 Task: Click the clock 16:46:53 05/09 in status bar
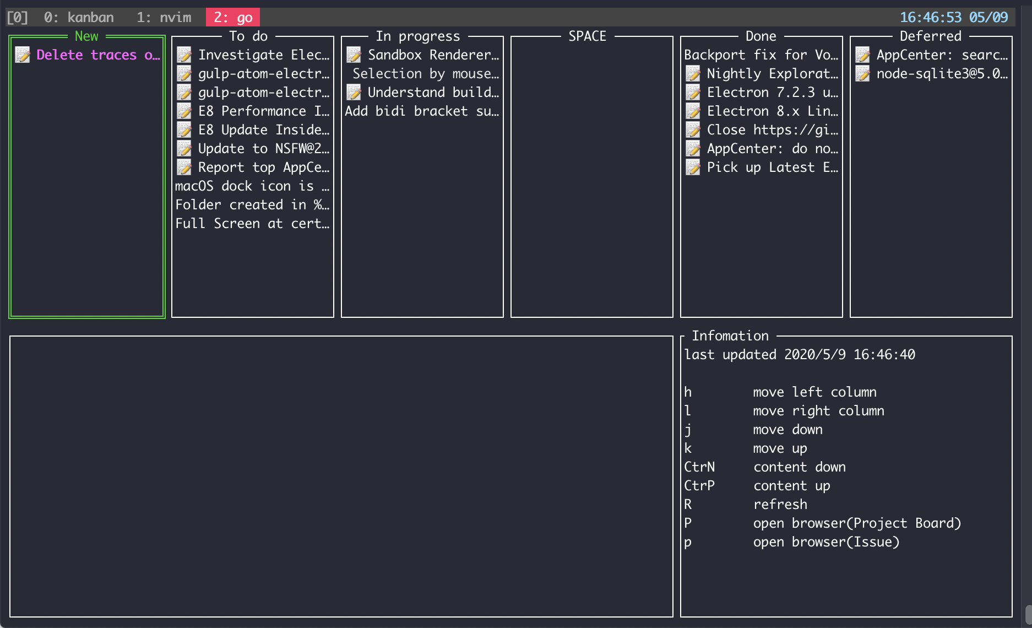tap(954, 17)
